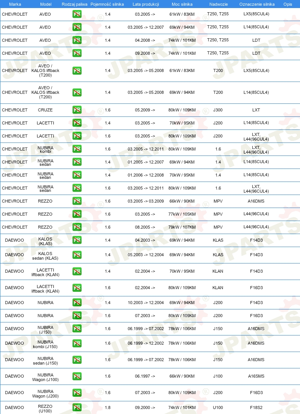Click the fuel icon for Aveo/Kalos liftback 69kW row

pos(77,92)
